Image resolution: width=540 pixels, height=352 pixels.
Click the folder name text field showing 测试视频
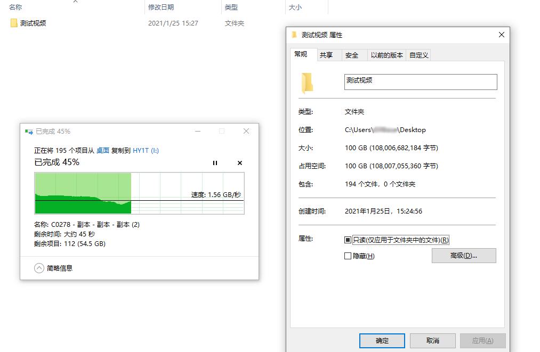420,81
